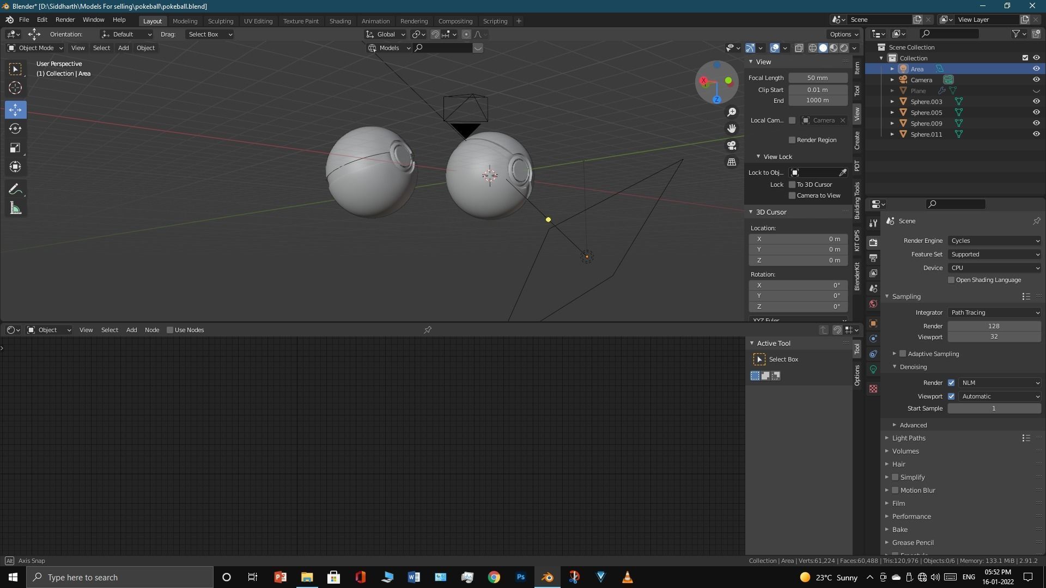Open the Texture properties tab icon
The image size is (1046, 588).
(873, 389)
